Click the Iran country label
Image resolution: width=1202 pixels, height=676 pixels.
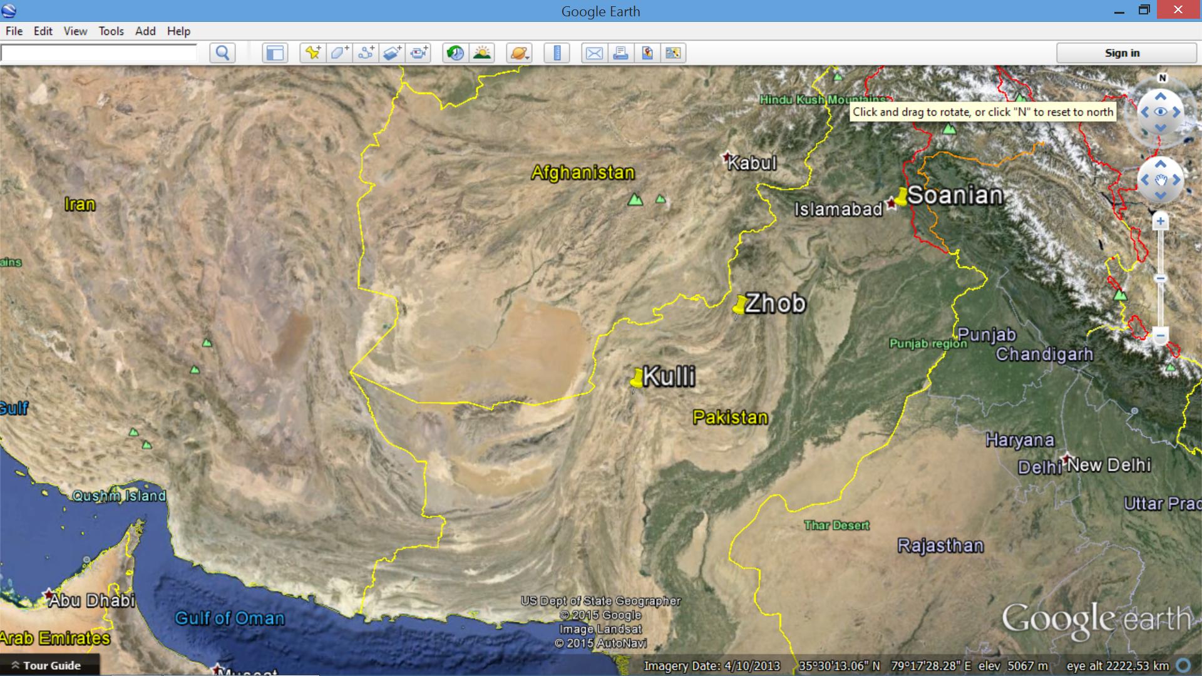[80, 204]
